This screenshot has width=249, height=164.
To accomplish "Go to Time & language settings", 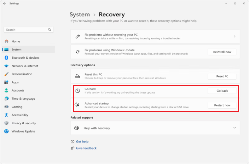I will point(29,98).
